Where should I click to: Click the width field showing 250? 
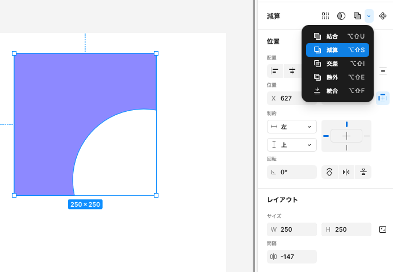[292, 229]
